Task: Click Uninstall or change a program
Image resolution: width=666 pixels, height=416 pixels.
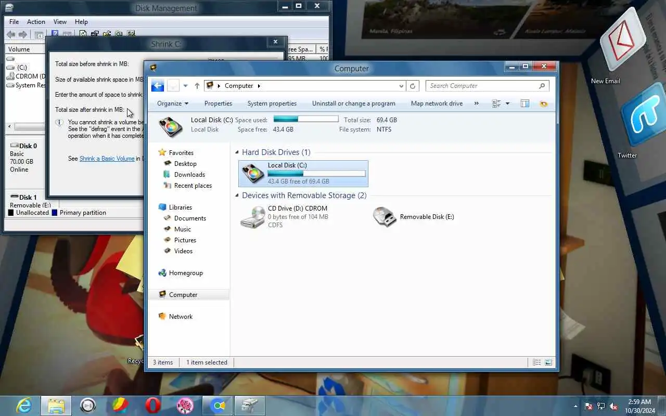Action: coord(353,103)
